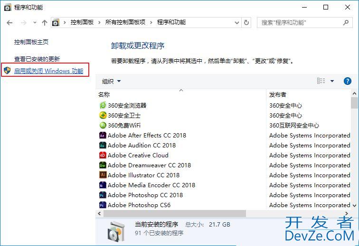Click the 360互联网安全中心 publisher cell

(x=294, y=125)
